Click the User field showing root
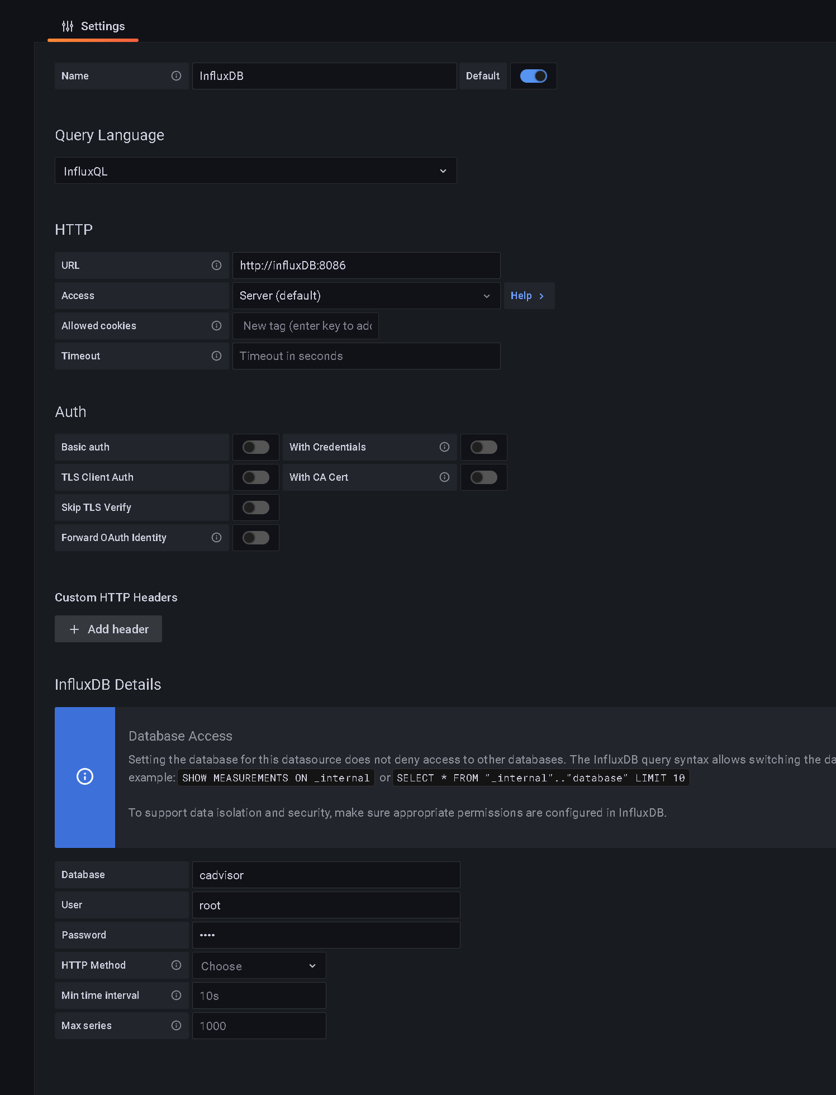The image size is (836, 1095). [x=326, y=905]
